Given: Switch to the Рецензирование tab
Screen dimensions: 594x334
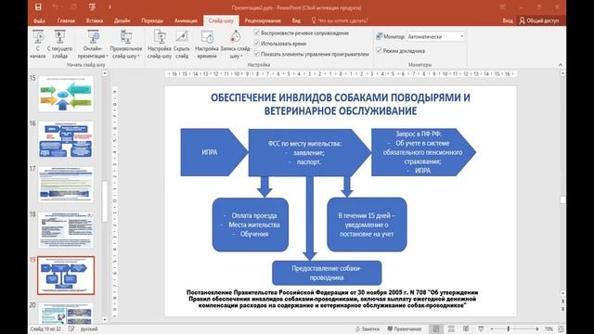Looking at the screenshot, I should (263, 20).
